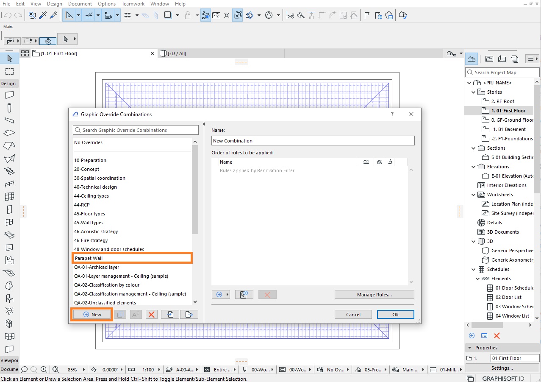Image resolution: width=541 pixels, height=382 pixels.
Task: Select the Lamp tool in the toolbox
Action: 9,311
